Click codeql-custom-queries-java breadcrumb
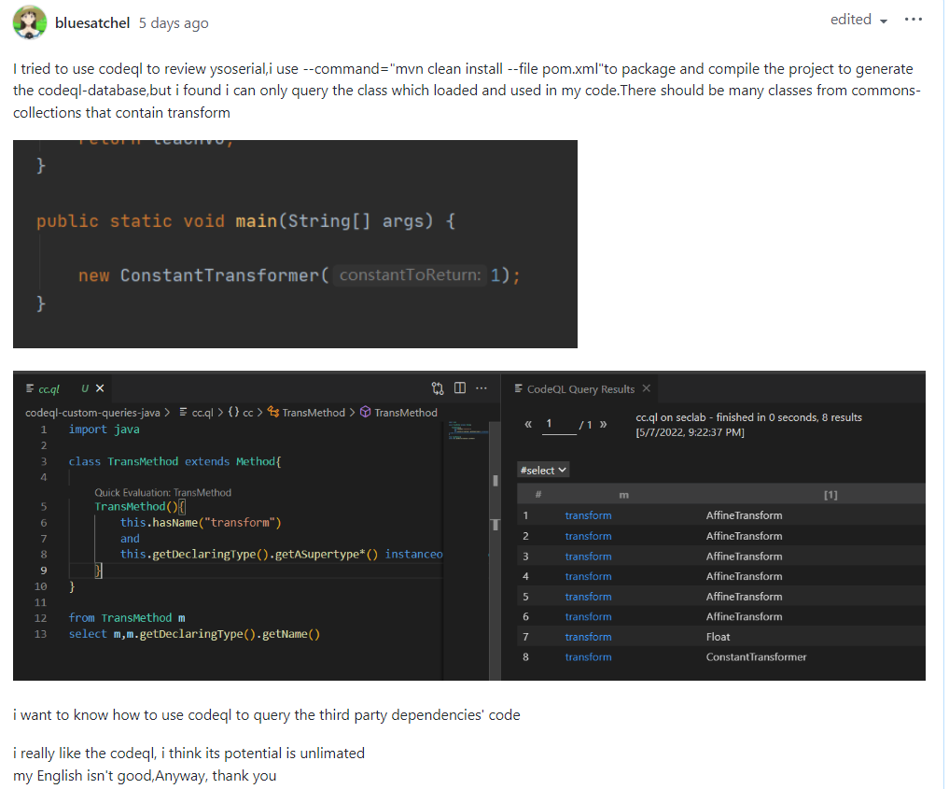 coord(92,413)
